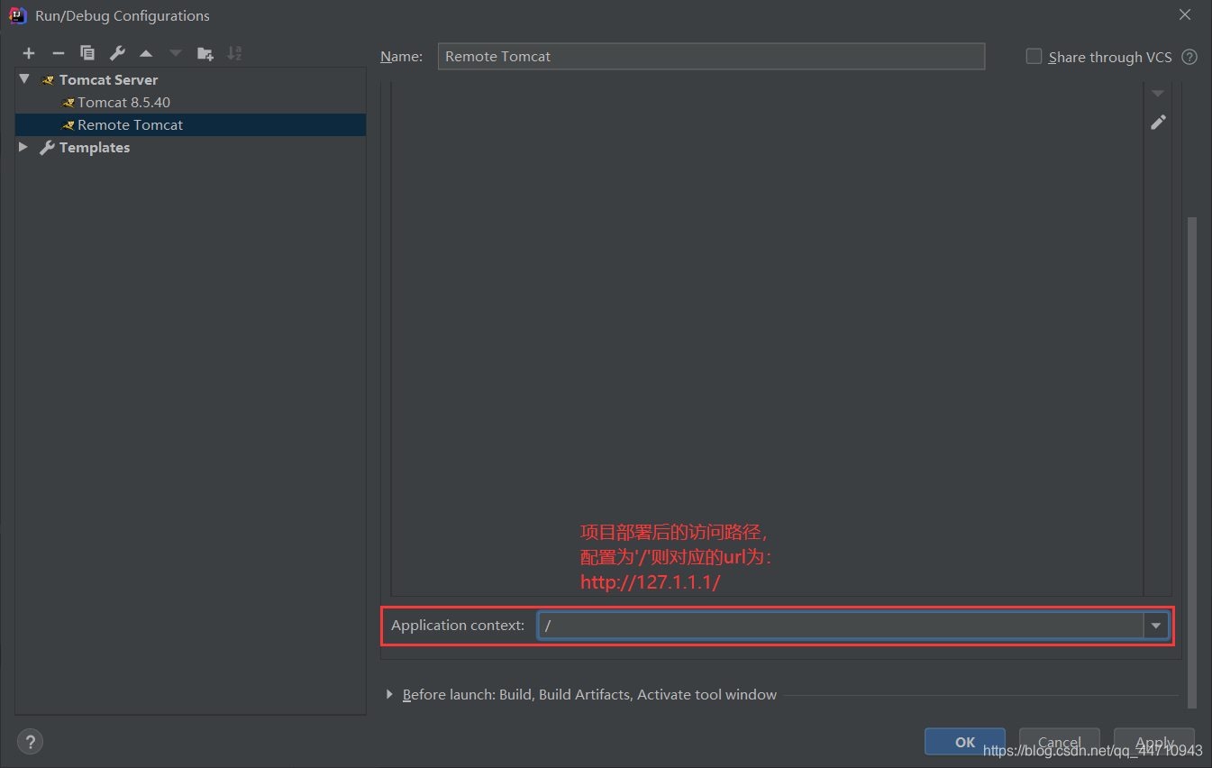Add a new run configuration

(29, 53)
